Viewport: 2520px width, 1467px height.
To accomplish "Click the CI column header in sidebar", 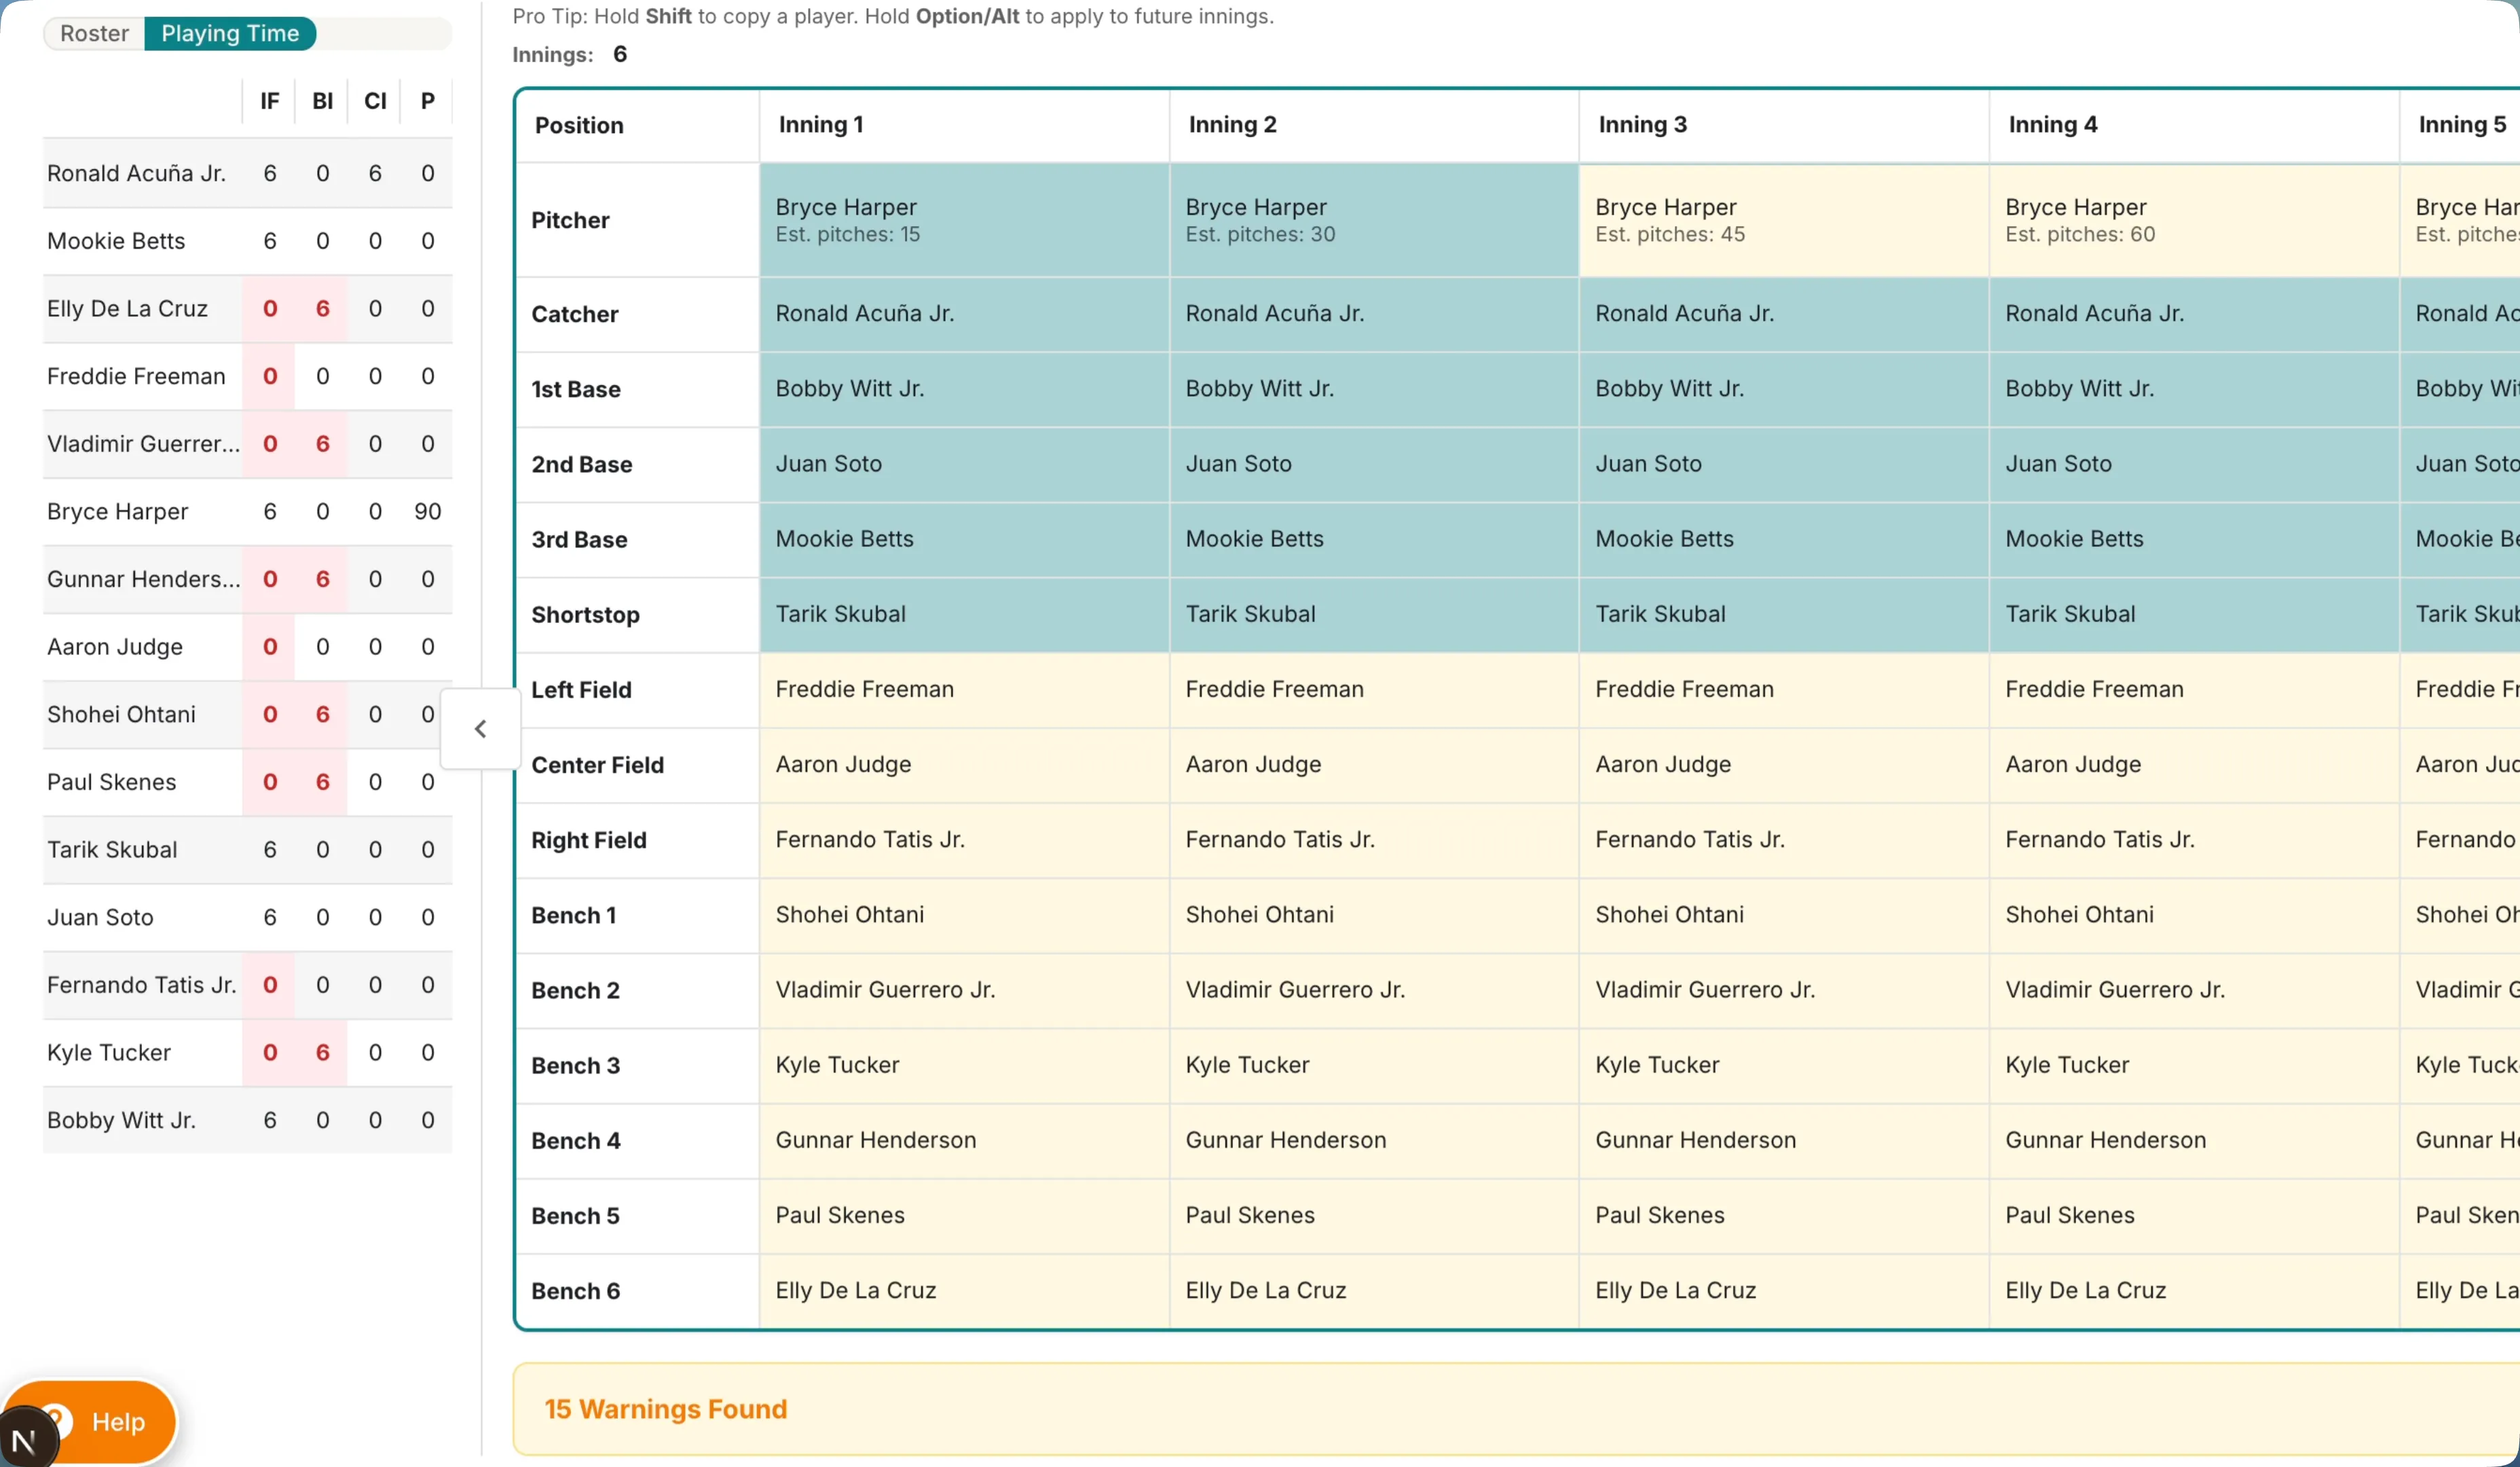I will [375, 101].
